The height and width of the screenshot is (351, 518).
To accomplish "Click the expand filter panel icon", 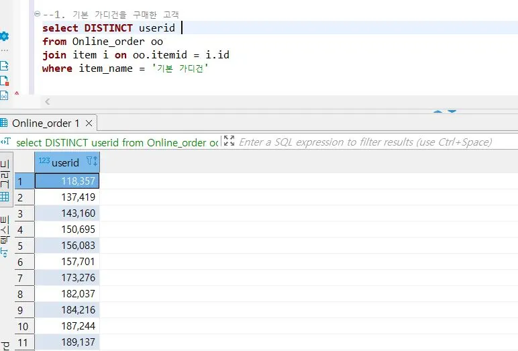I will pyautogui.click(x=229, y=141).
